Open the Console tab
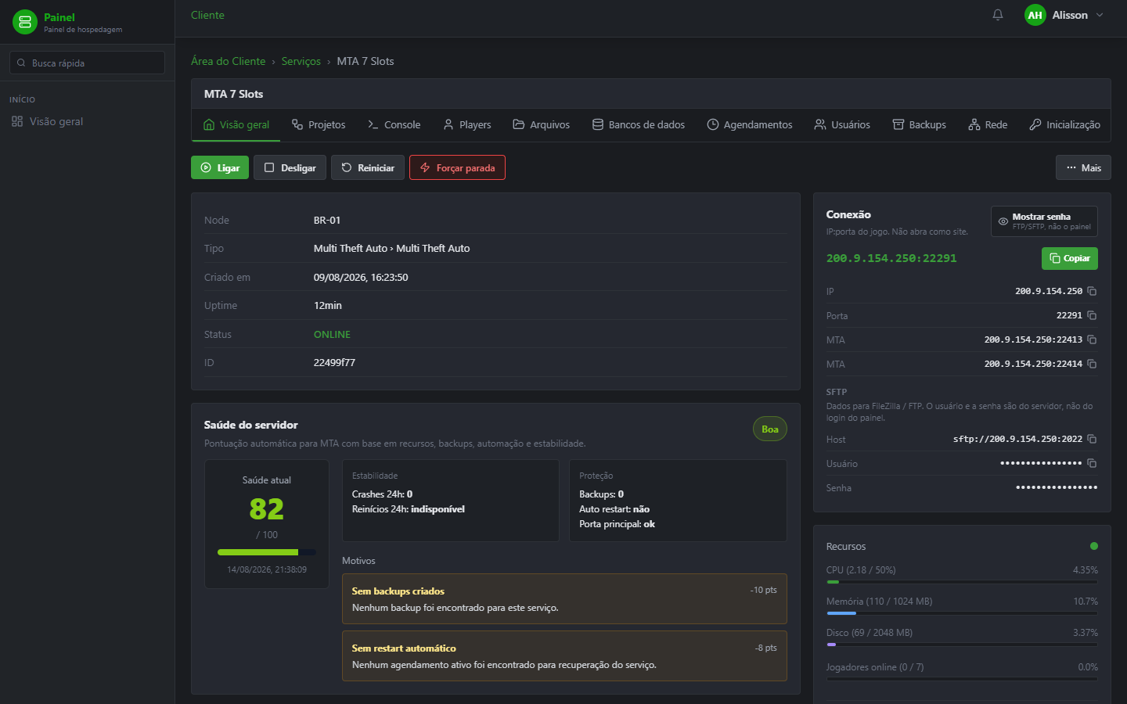Image resolution: width=1127 pixels, height=704 pixels. tap(394, 124)
